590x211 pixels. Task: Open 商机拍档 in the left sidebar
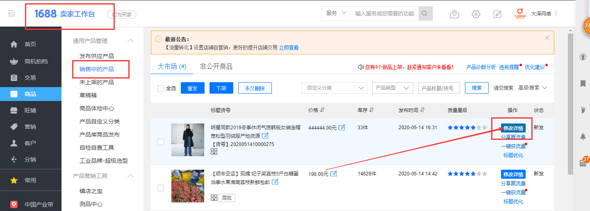(x=31, y=61)
